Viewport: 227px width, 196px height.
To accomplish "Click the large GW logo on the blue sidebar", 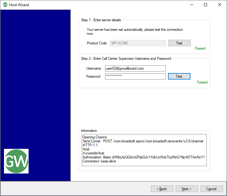I will pyautogui.click(x=16, y=161).
